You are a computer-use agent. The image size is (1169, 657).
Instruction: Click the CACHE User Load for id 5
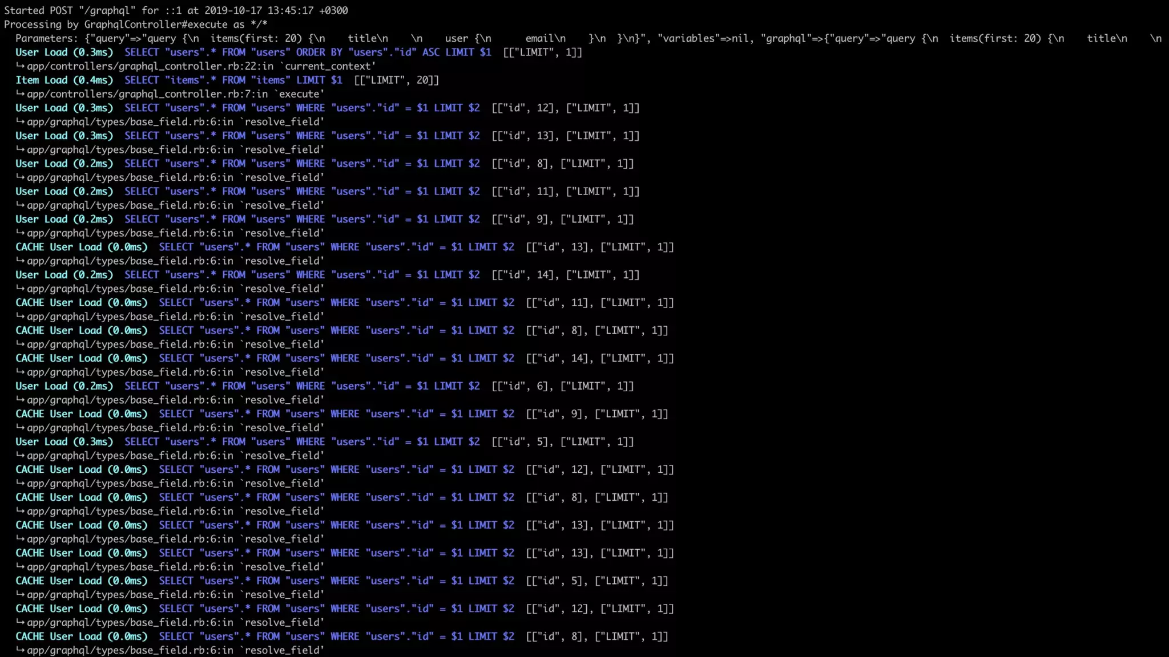coord(336,581)
